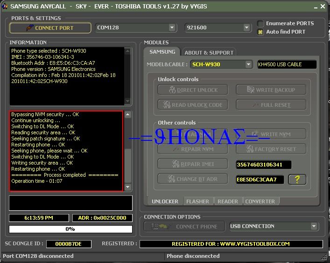Click the 'Port COM128 disconnected' status text
This screenshot has height=263, width=330.
point(38,256)
